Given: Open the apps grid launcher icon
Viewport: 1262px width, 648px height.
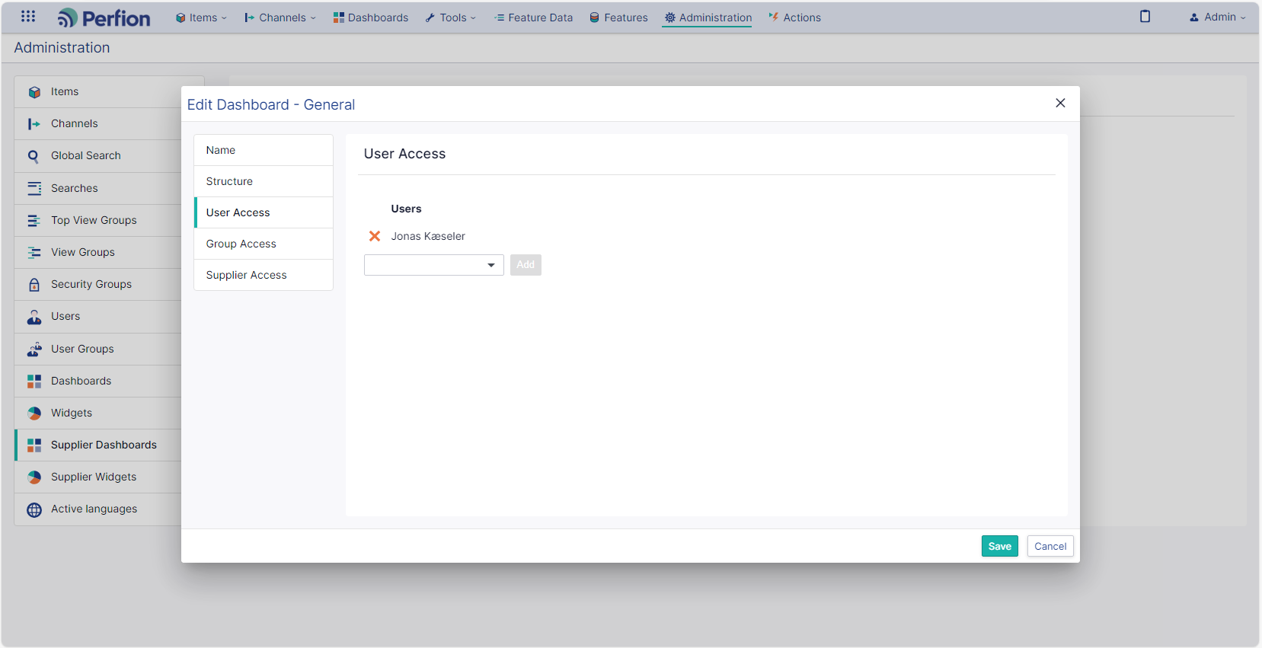Looking at the screenshot, I should point(28,16).
